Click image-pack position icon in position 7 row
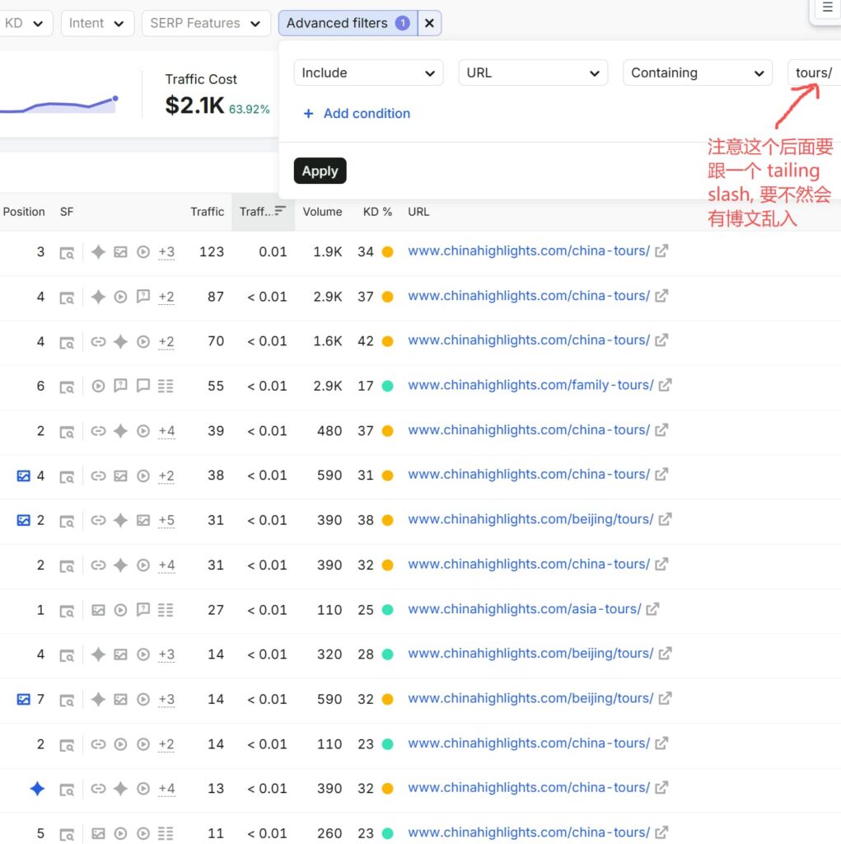 24,699
